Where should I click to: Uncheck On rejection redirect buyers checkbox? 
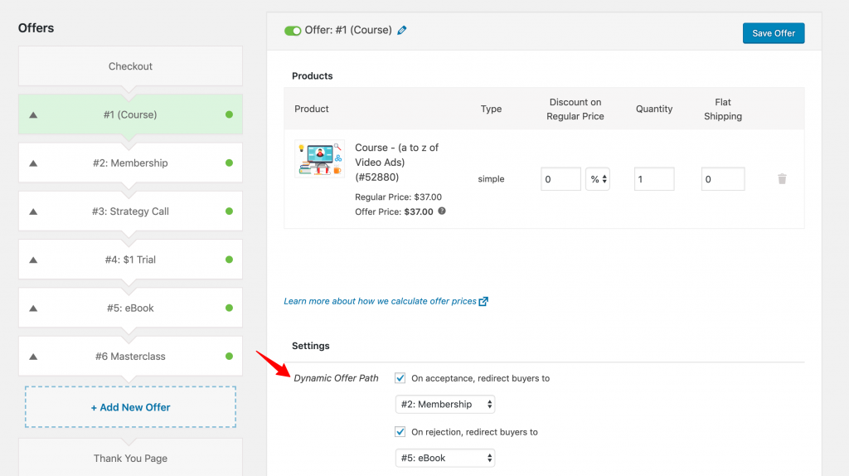click(400, 431)
